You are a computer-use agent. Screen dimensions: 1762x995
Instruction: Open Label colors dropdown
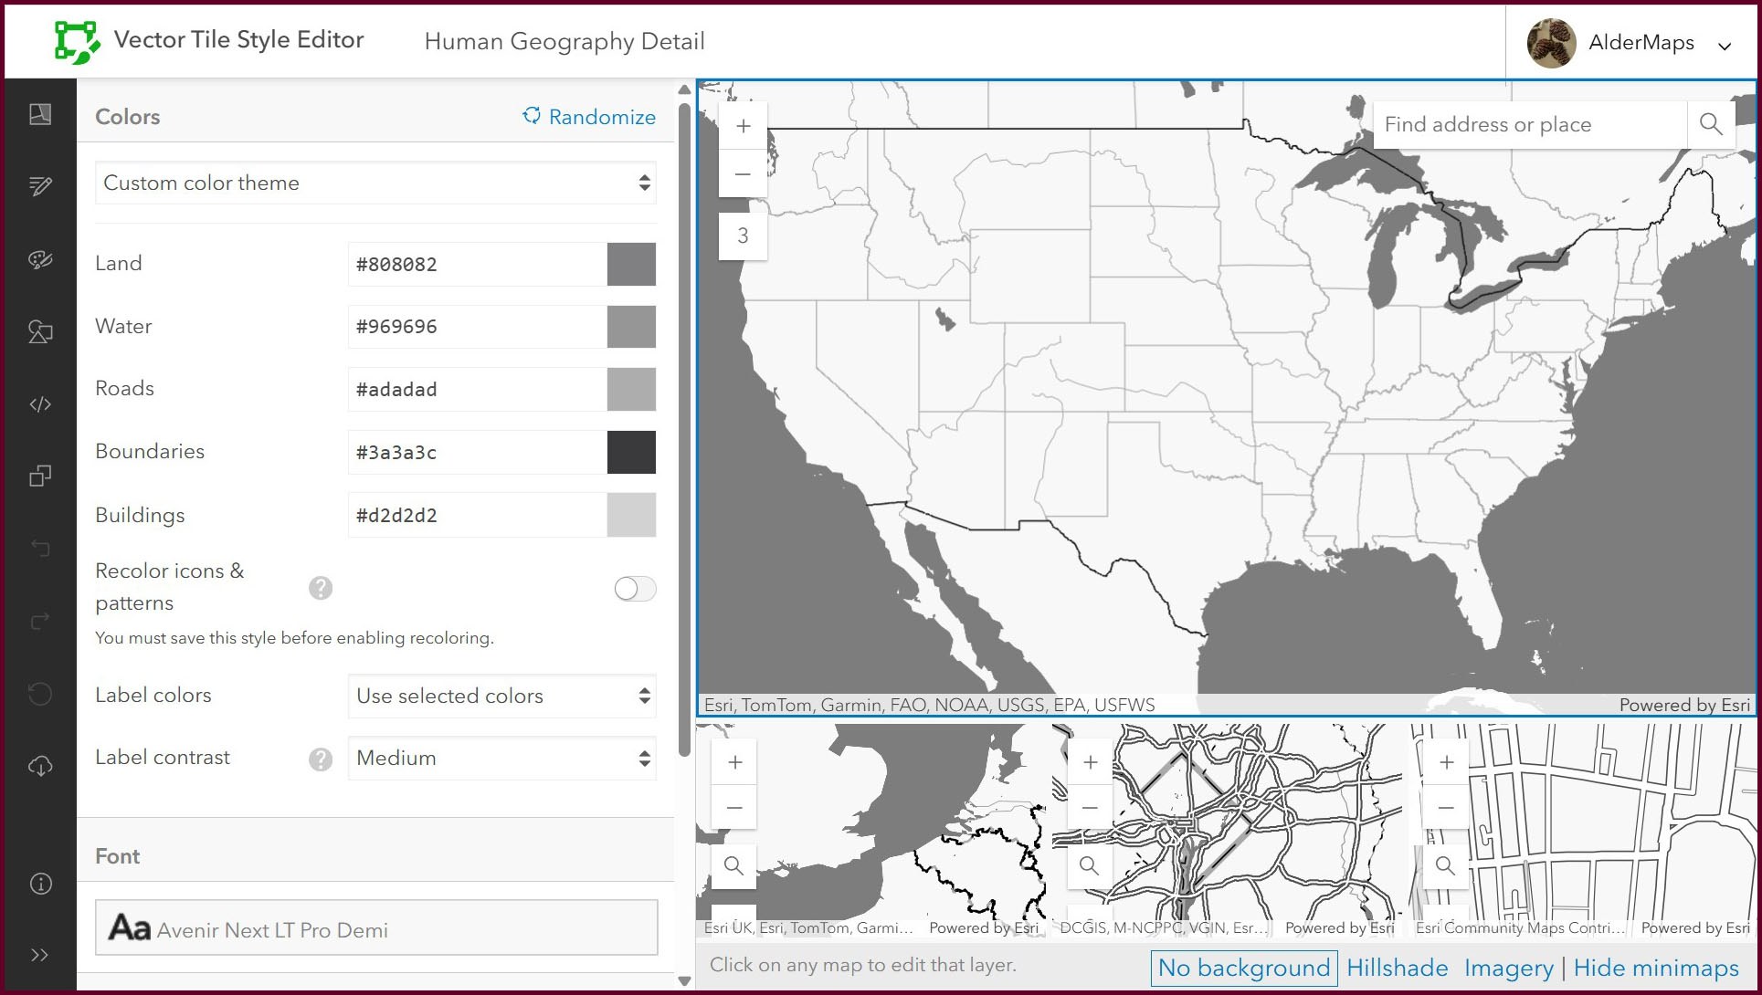tap(502, 696)
